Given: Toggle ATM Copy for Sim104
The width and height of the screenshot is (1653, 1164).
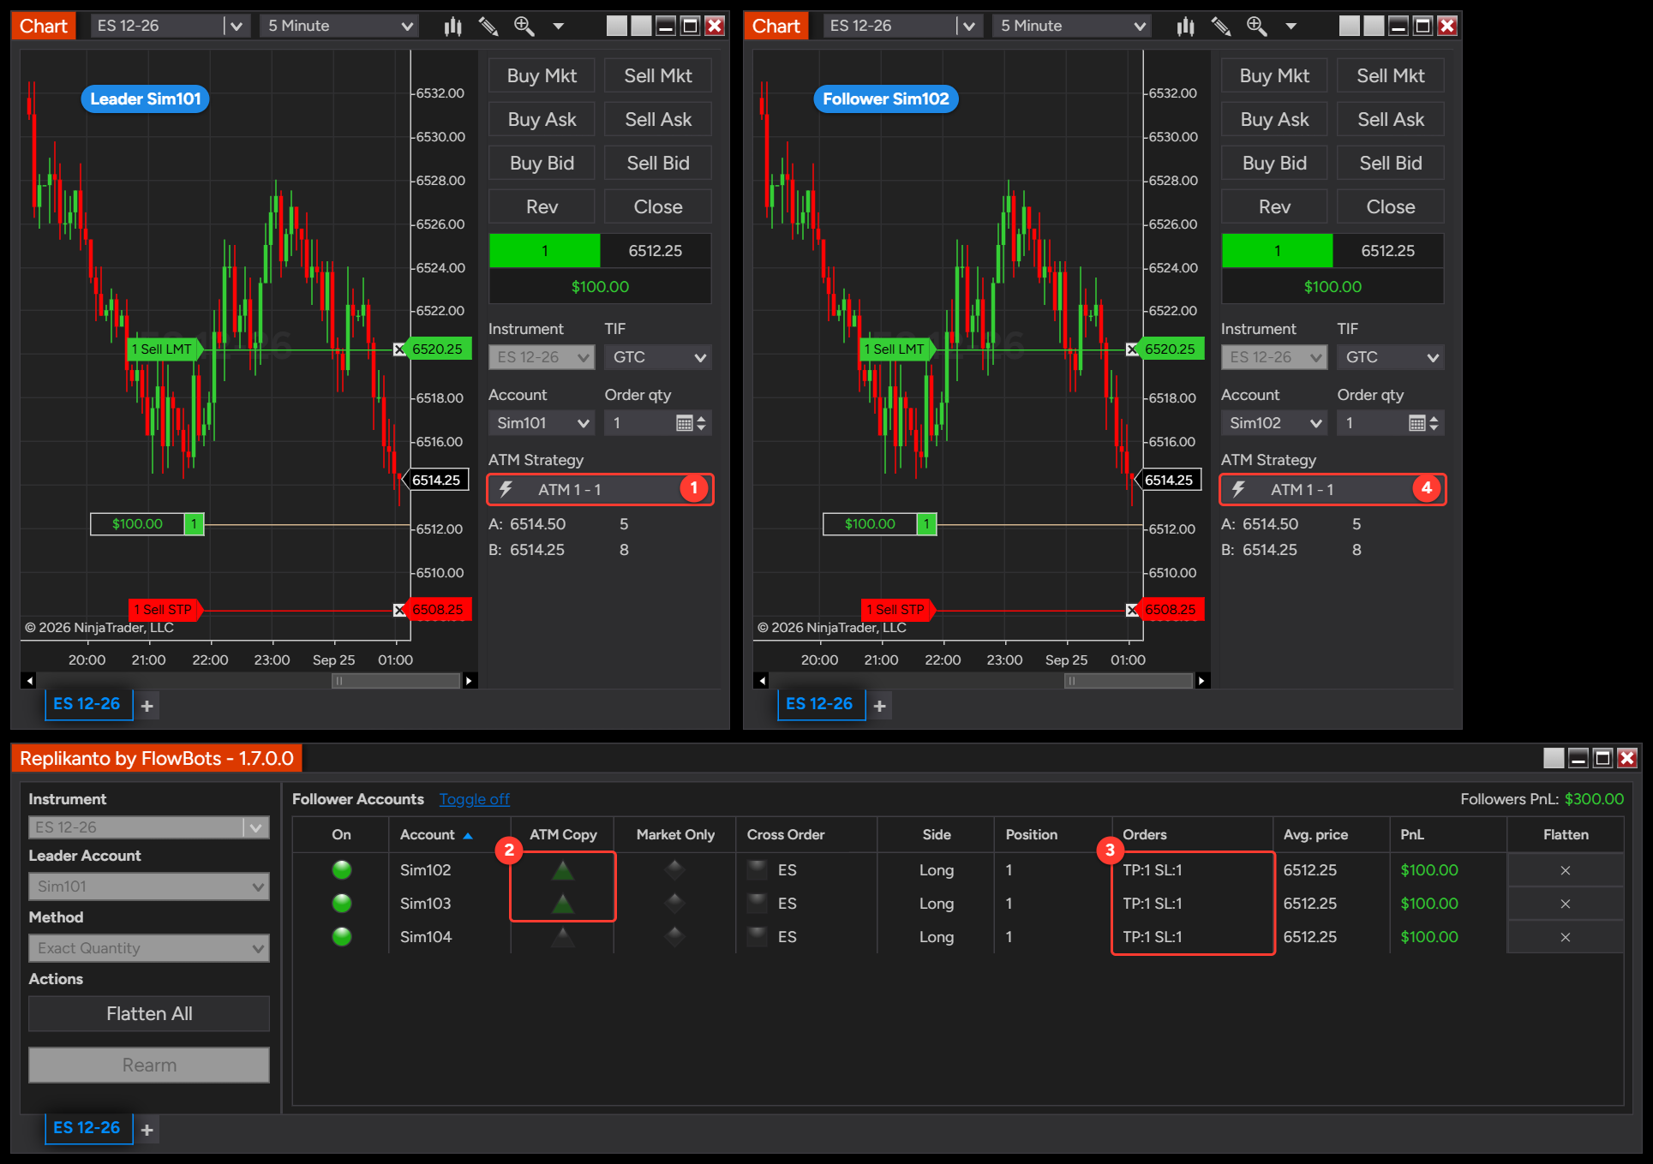Looking at the screenshot, I should [x=563, y=937].
